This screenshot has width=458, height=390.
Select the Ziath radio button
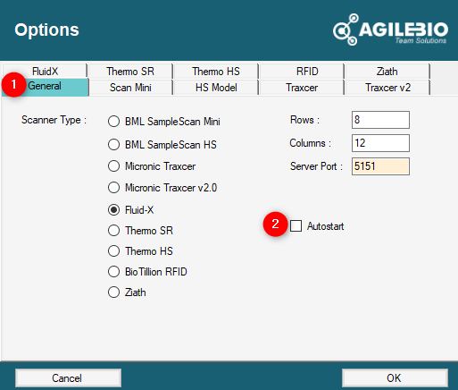[x=113, y=292]
